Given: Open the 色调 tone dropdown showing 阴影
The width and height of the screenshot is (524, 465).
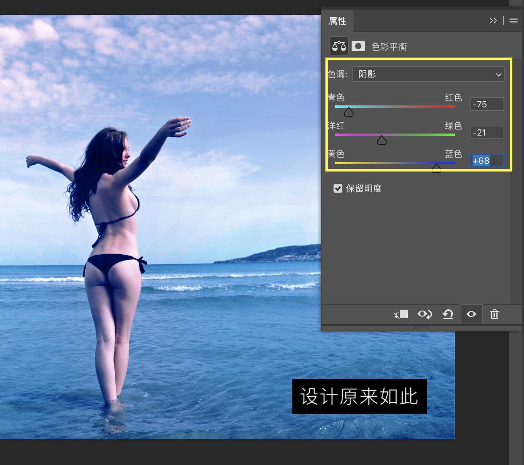Looking at the screenshot, I should pos(428,74).
